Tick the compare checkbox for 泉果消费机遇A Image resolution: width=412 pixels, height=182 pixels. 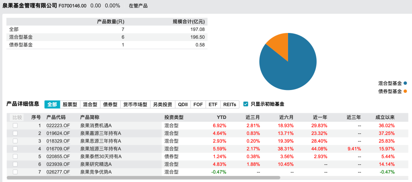pyautogui.click(x=15, y=125)
